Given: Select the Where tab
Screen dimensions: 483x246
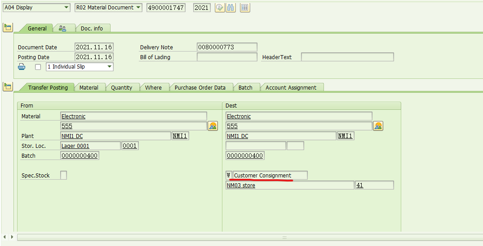Looking at the screenshot, I should click(153, 87).
